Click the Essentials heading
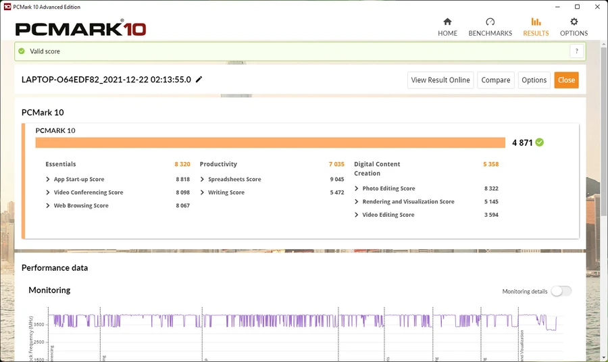The width and height of the screenshot is (608, 362). pyautogui.click(x=61, y=164)
